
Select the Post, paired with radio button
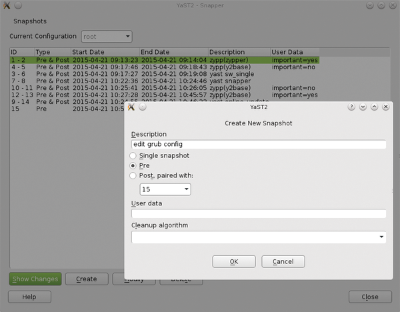coord(133,175)
